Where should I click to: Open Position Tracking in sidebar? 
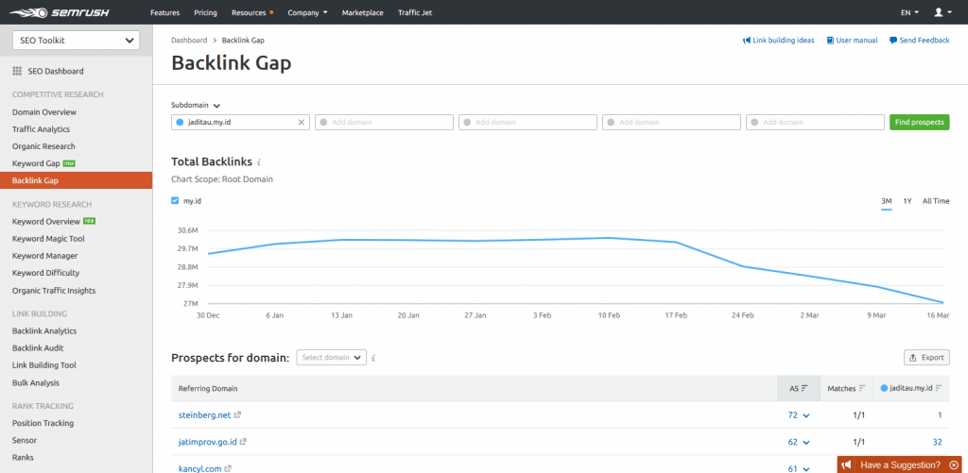(43, 424)
